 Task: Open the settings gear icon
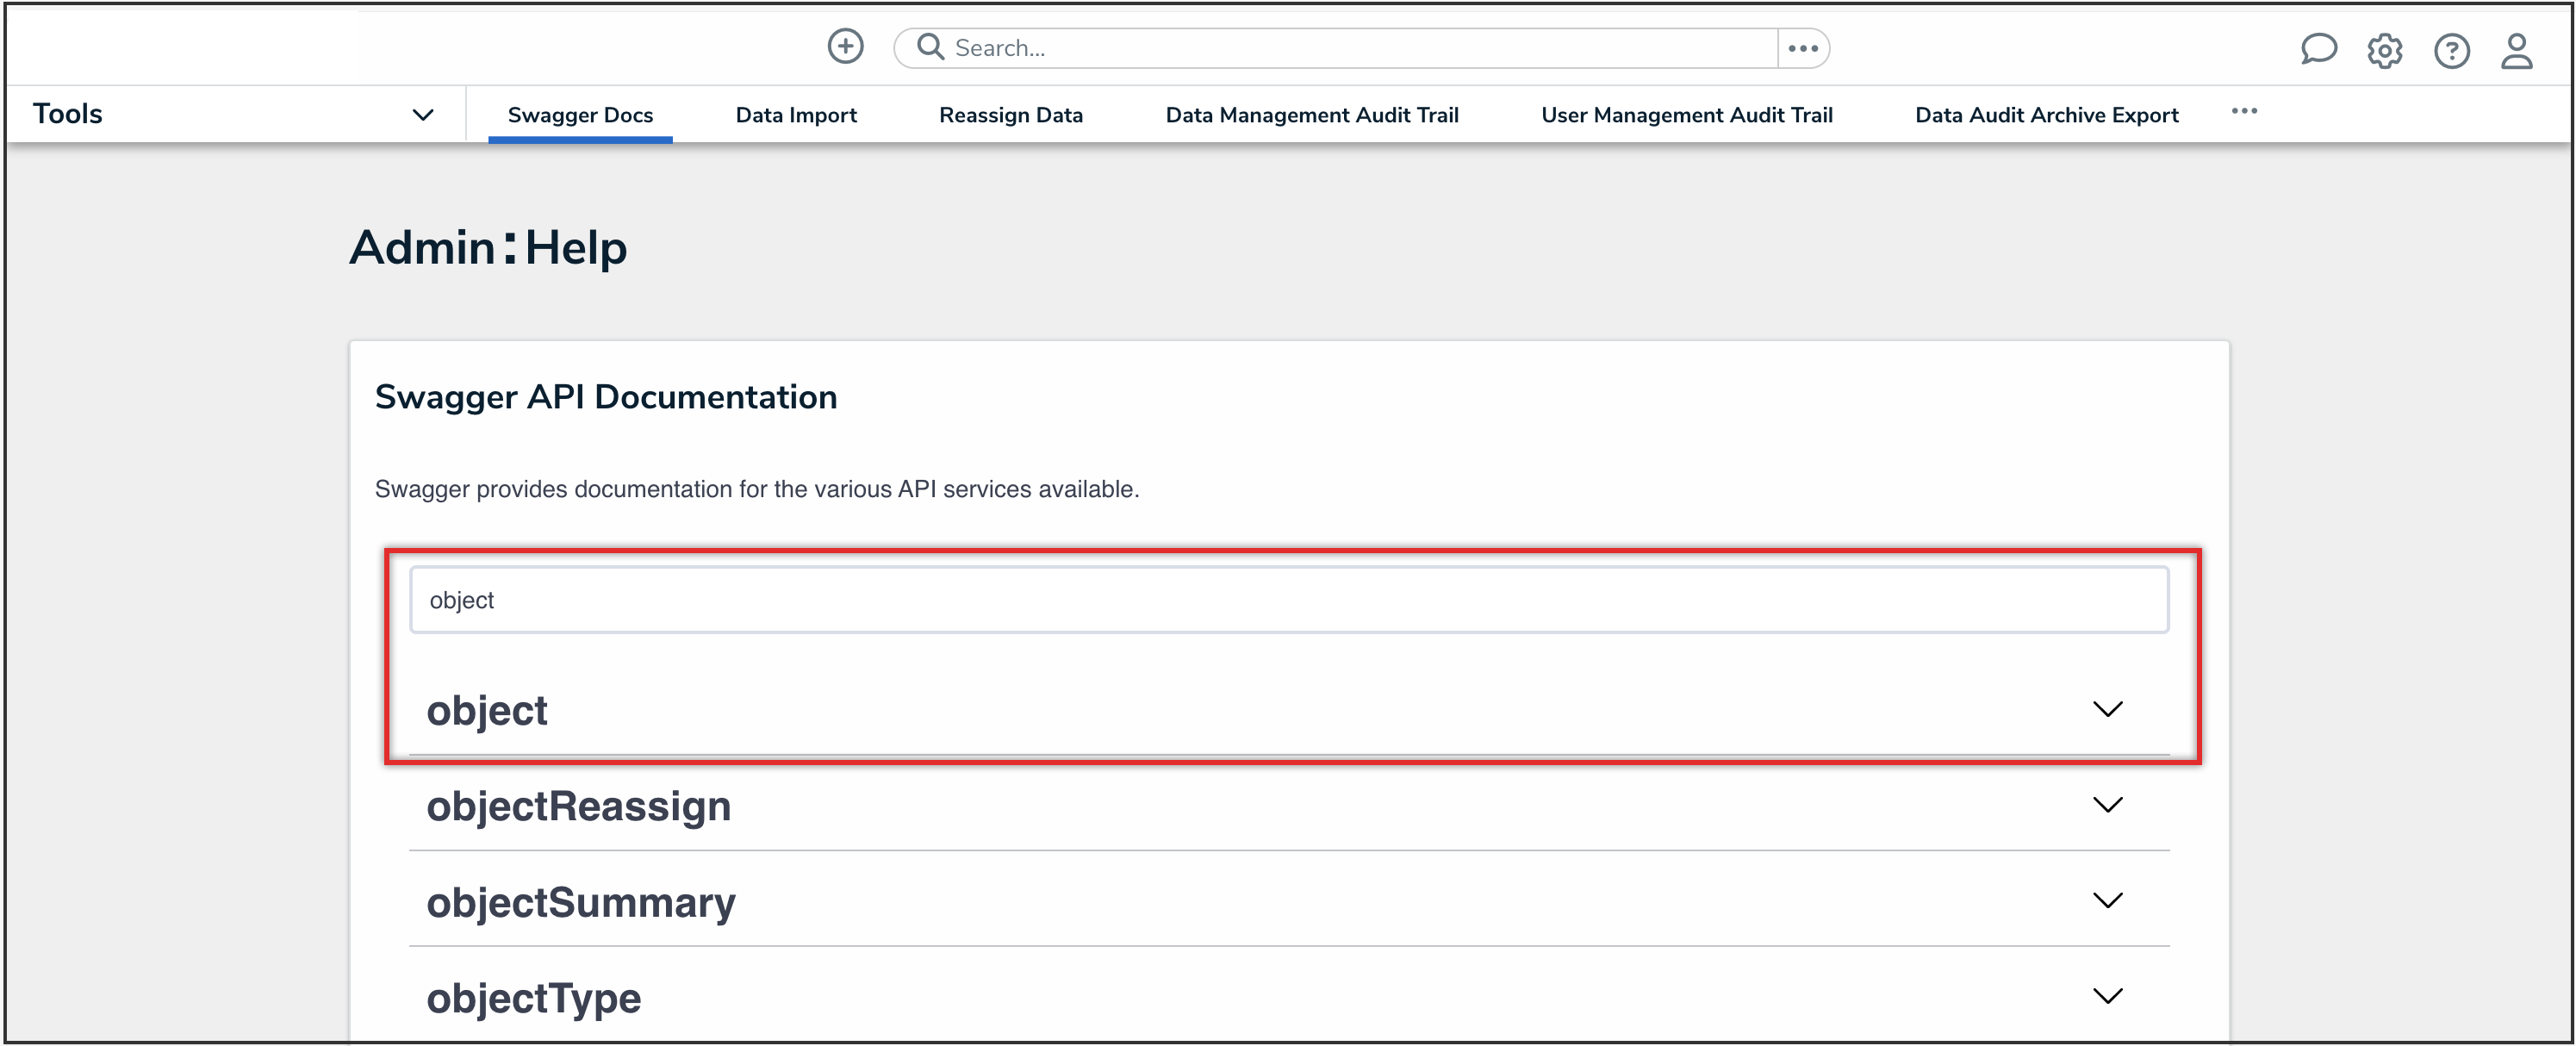pos(2384,50)
